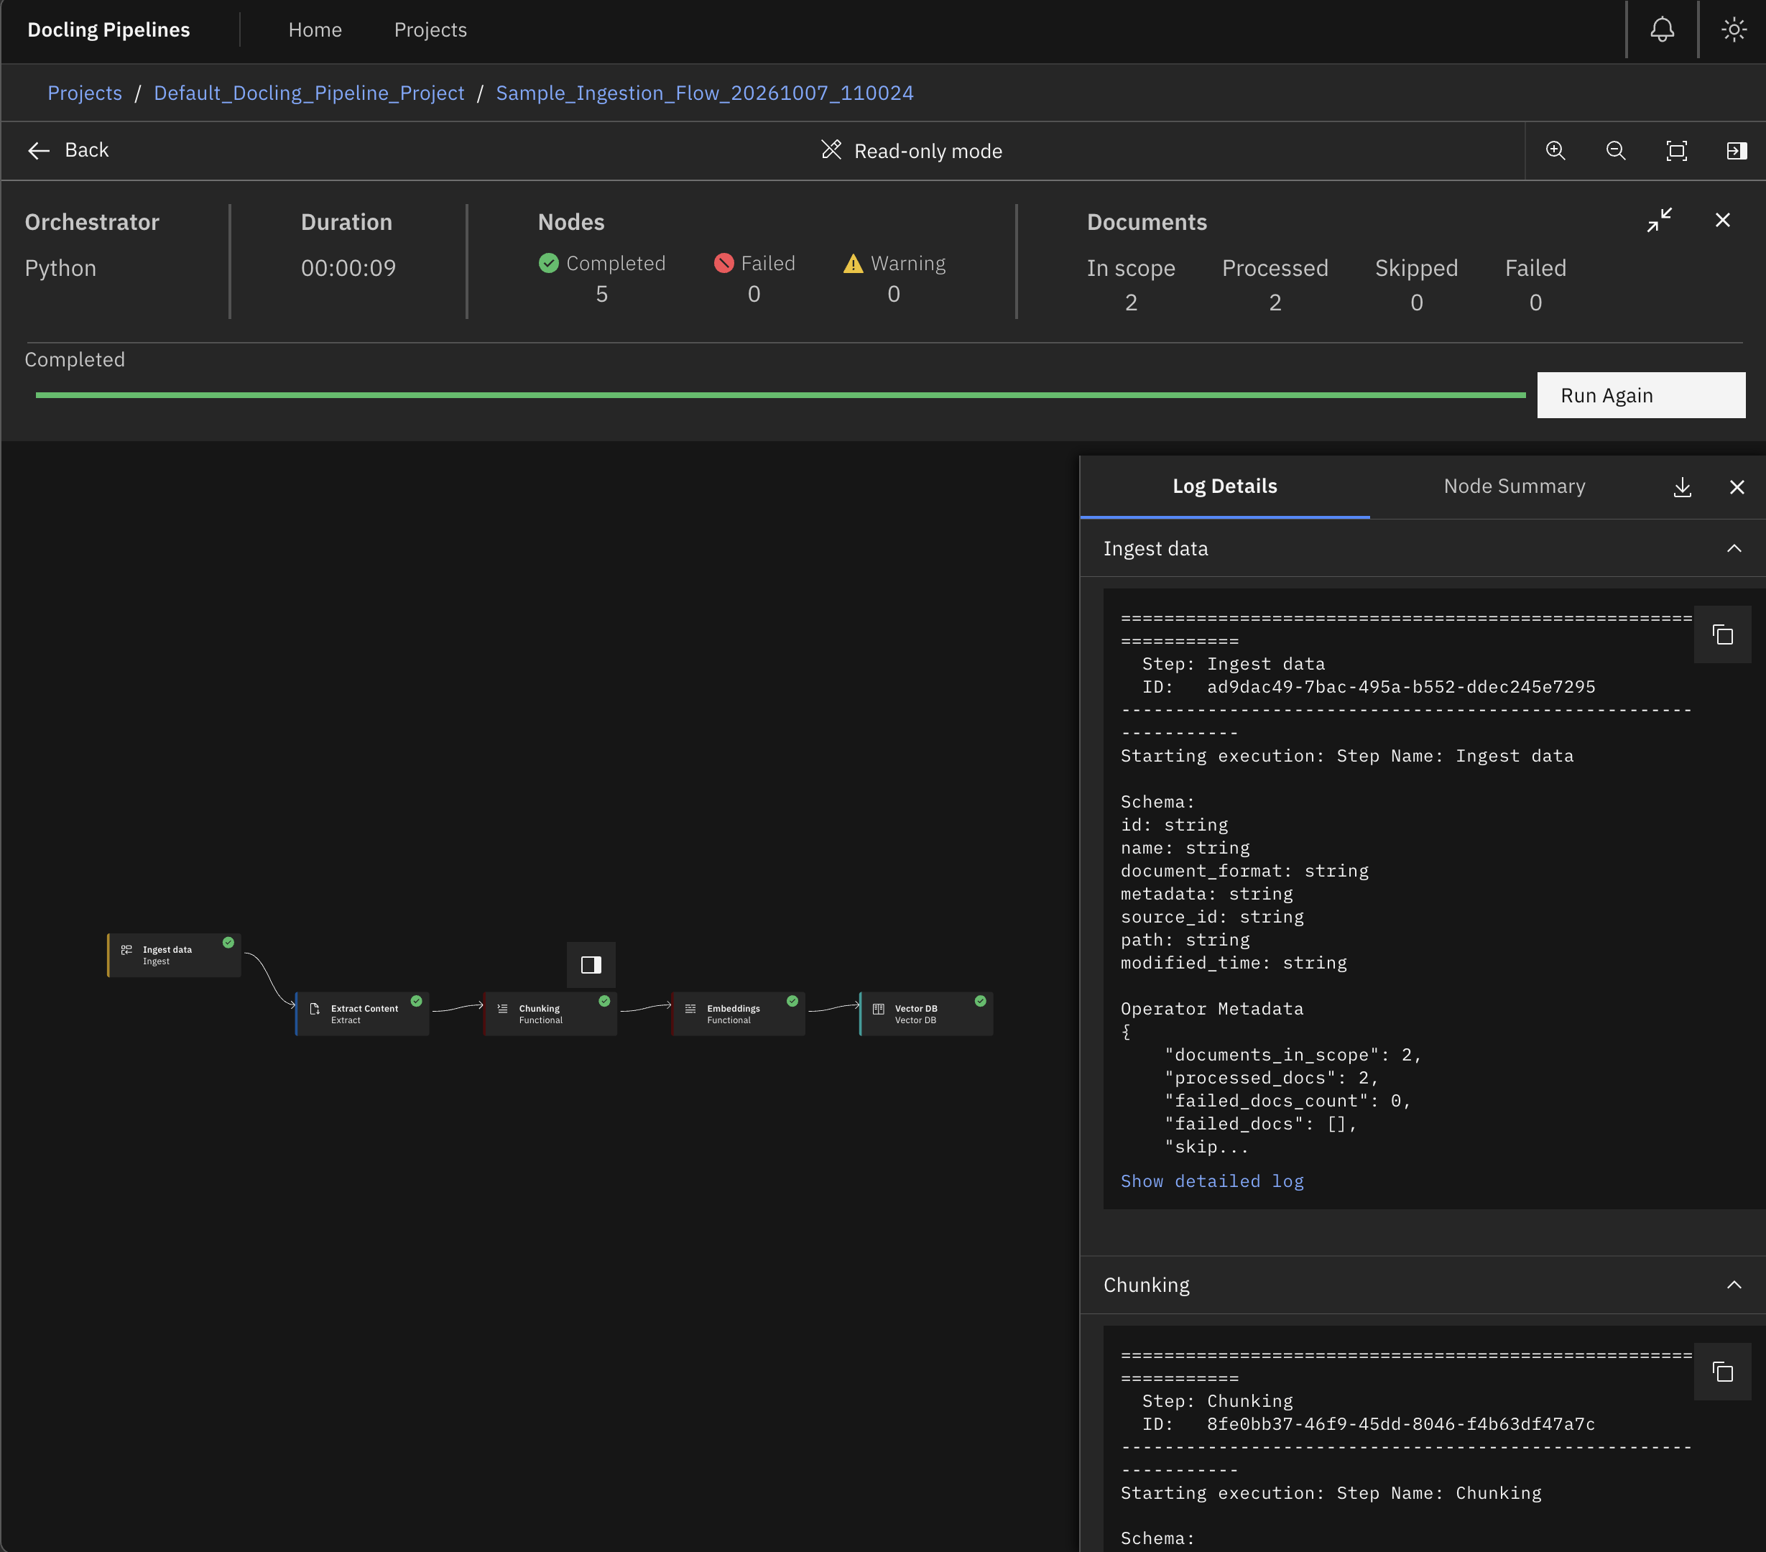
Task: Select the Chunking node on canvas
Action: (550, 1014)
